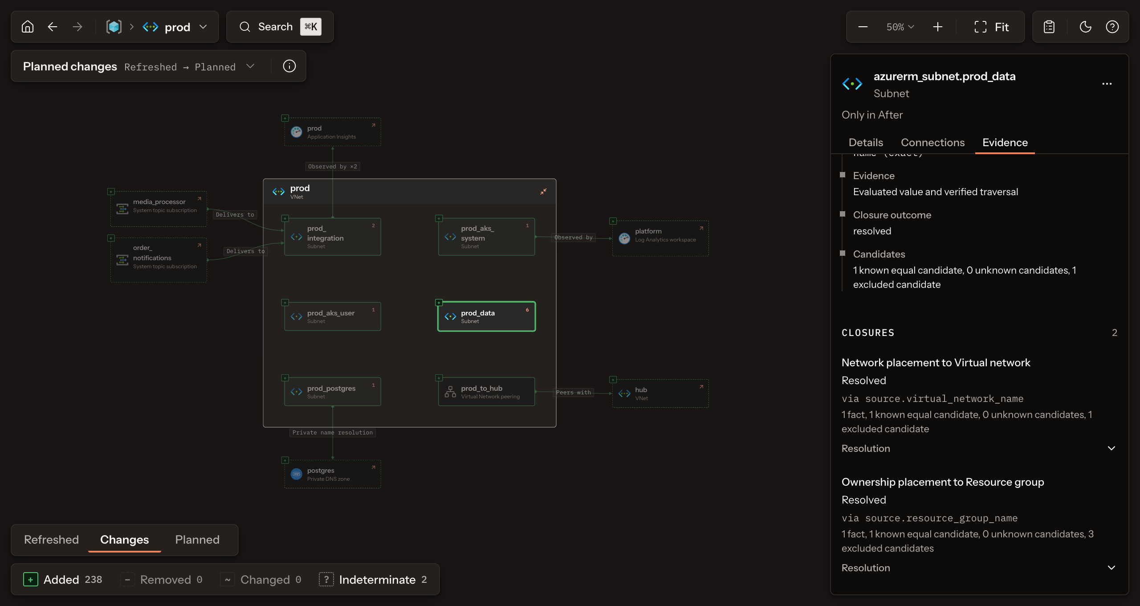Open the hub VNet external arrow

(701, 387)
